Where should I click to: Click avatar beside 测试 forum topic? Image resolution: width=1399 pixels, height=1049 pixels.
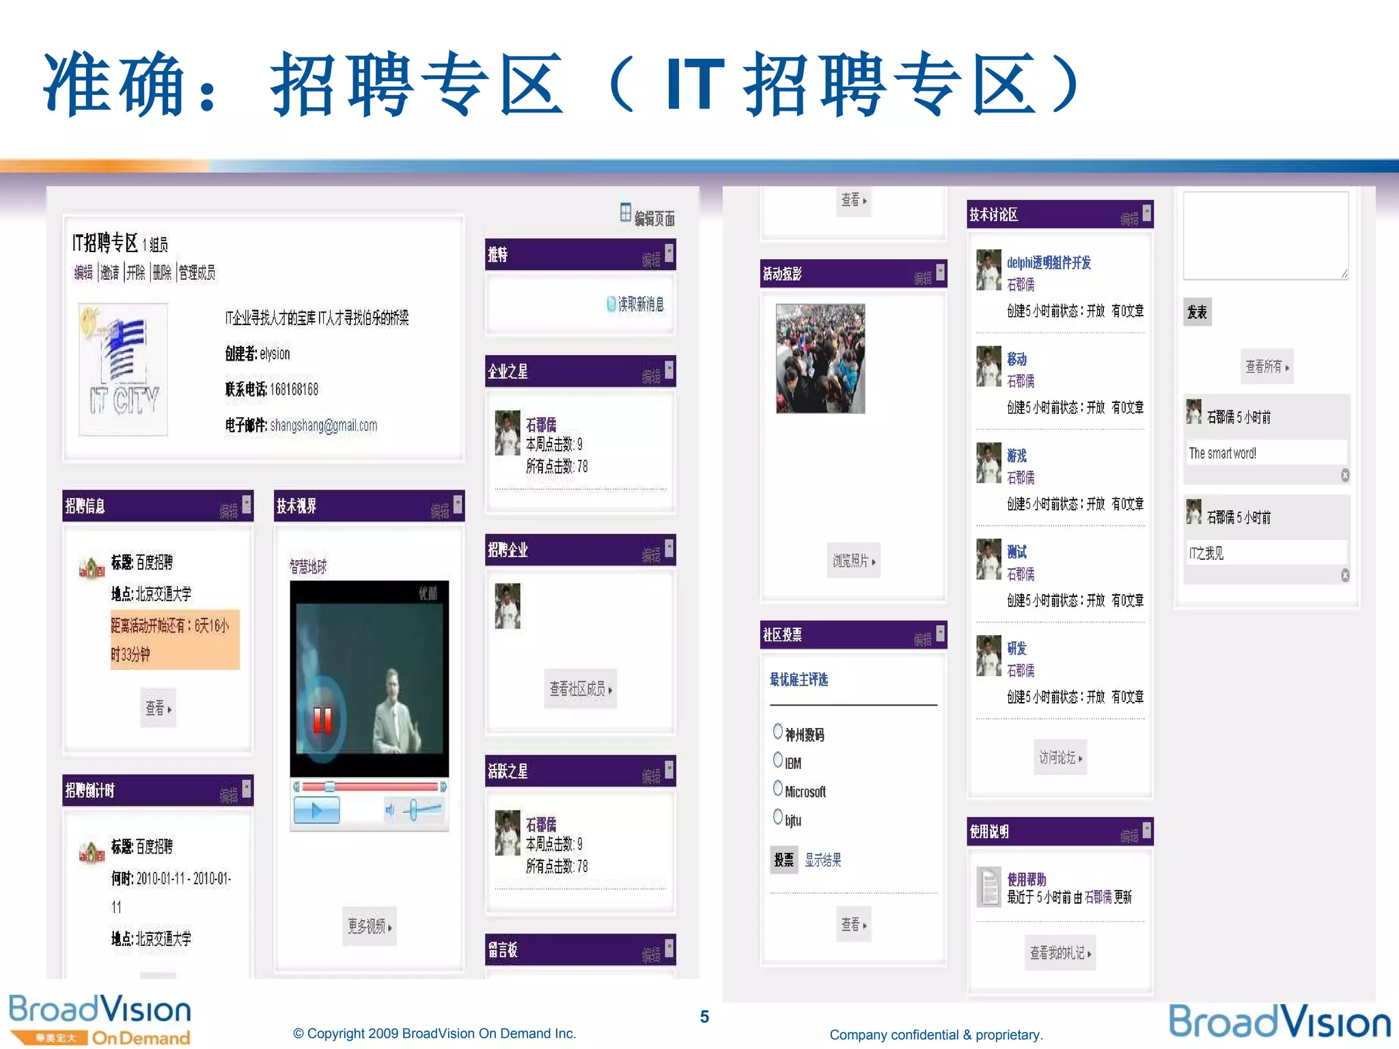point(988,559)
